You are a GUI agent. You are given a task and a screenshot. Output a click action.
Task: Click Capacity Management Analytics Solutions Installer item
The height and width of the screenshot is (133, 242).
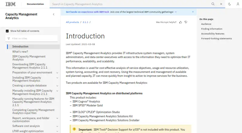click(x=106, y=120)
